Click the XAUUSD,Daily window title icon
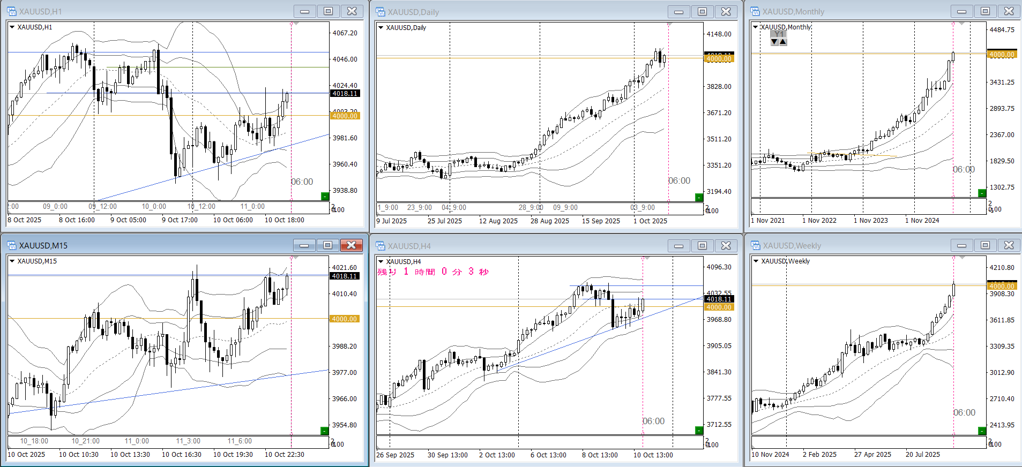The height and width of the screenshot is (467, 1022). click(x=381, y=12)
